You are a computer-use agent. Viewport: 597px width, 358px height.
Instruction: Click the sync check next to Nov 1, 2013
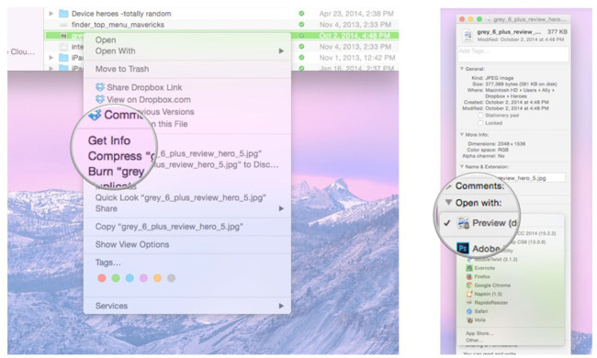(x=301, y=58)
